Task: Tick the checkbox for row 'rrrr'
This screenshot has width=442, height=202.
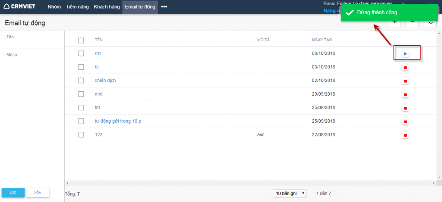Action: click(81, 53)
